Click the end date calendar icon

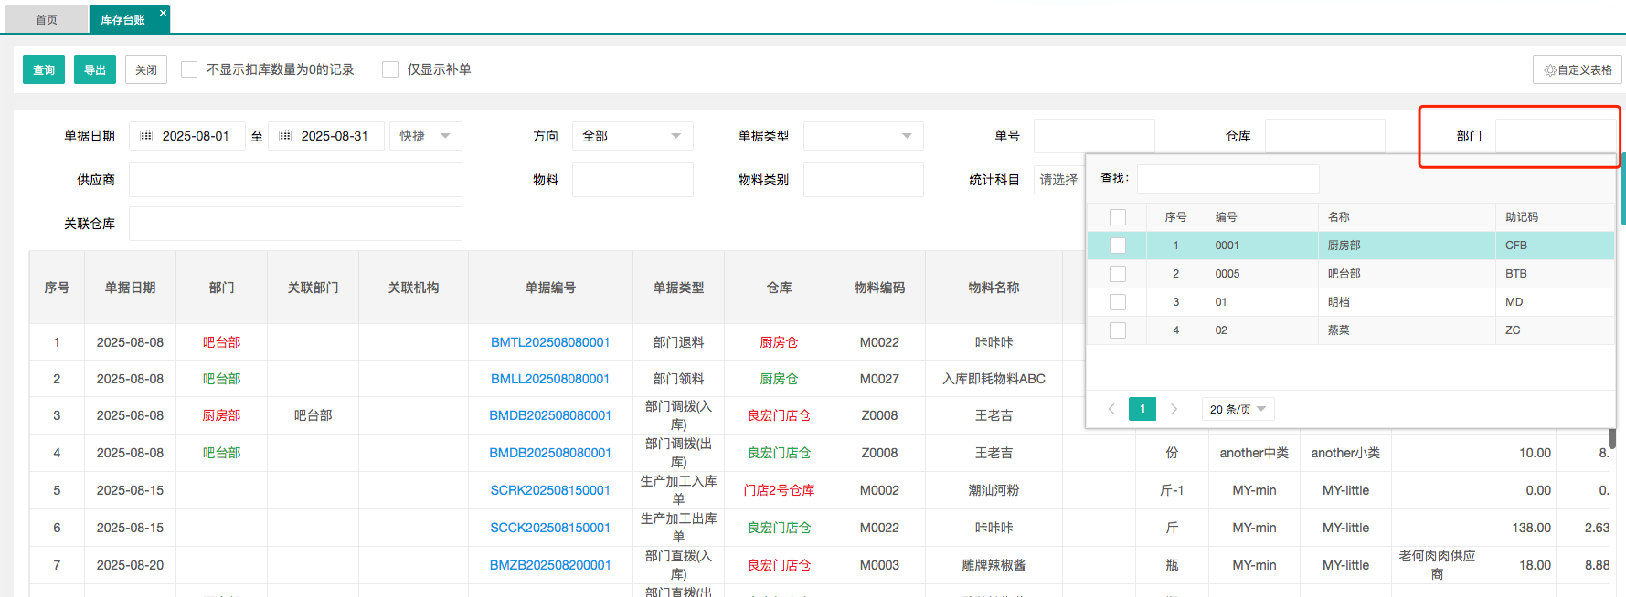tap(285, 136)
